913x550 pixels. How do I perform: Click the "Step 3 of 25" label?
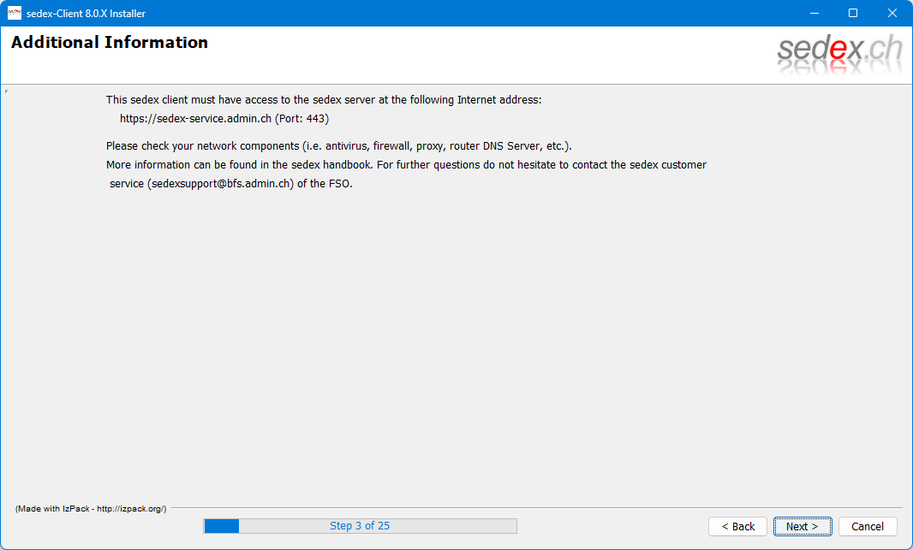360,526
